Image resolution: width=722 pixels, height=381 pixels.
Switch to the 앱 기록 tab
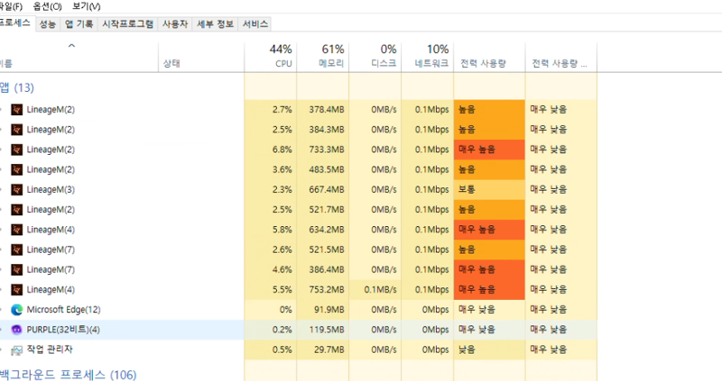[x=79, y=24]
